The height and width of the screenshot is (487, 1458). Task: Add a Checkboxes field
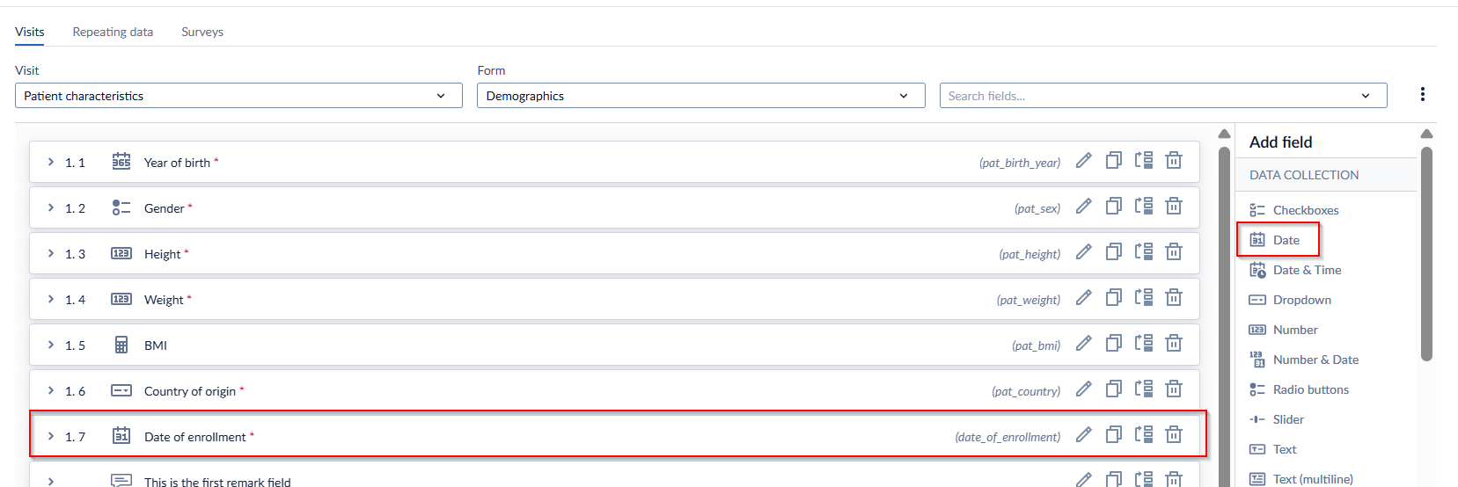1294,210
